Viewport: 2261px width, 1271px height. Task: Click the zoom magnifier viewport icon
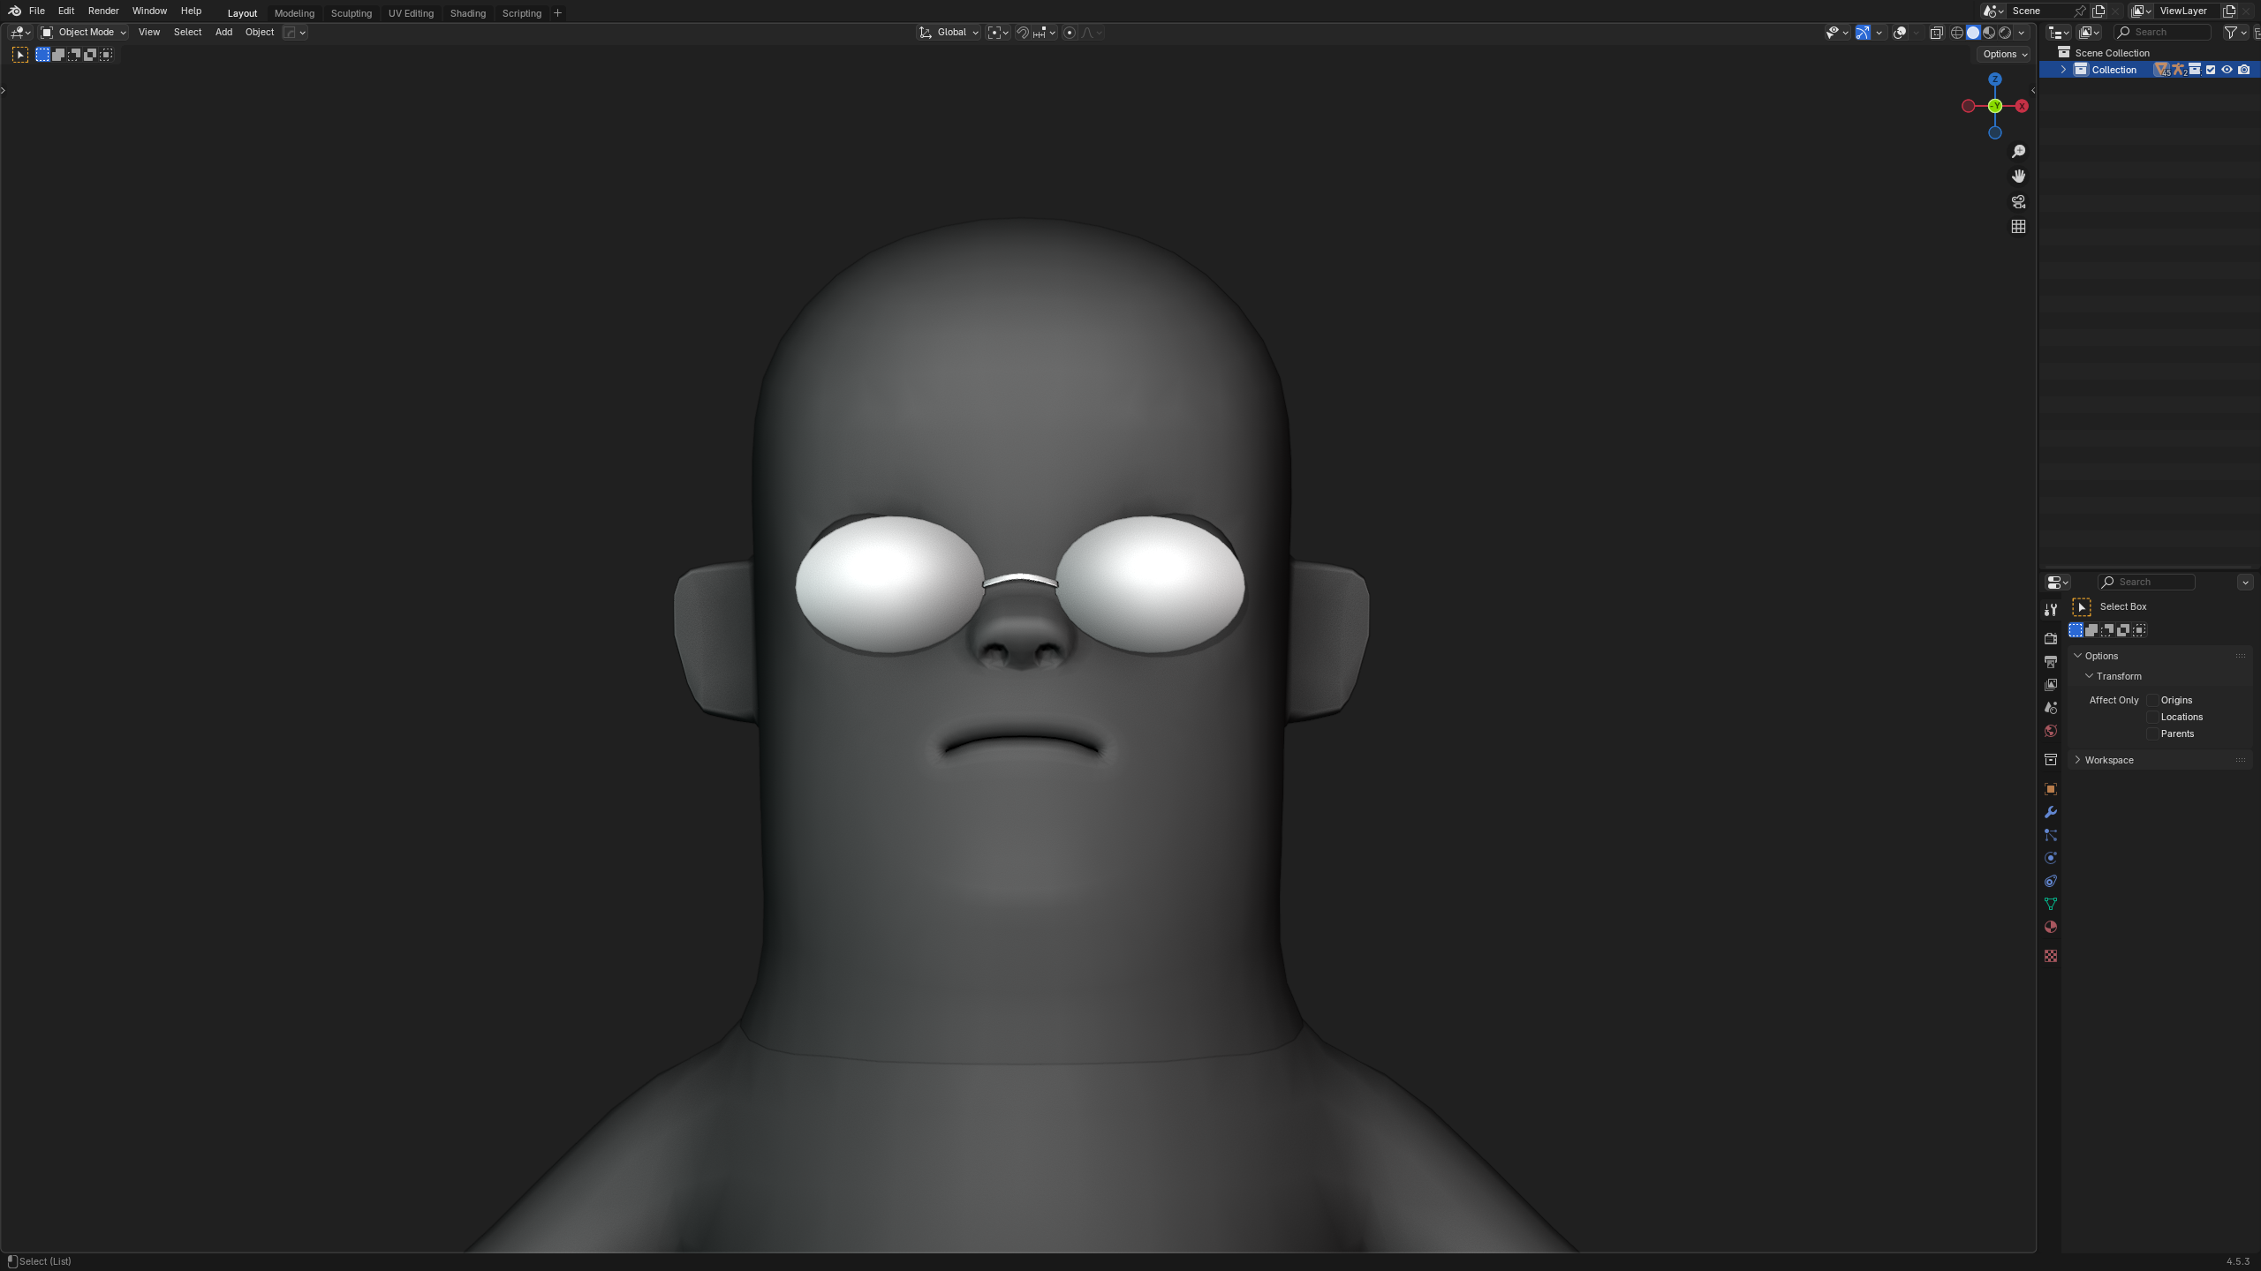click(2018, 152)
